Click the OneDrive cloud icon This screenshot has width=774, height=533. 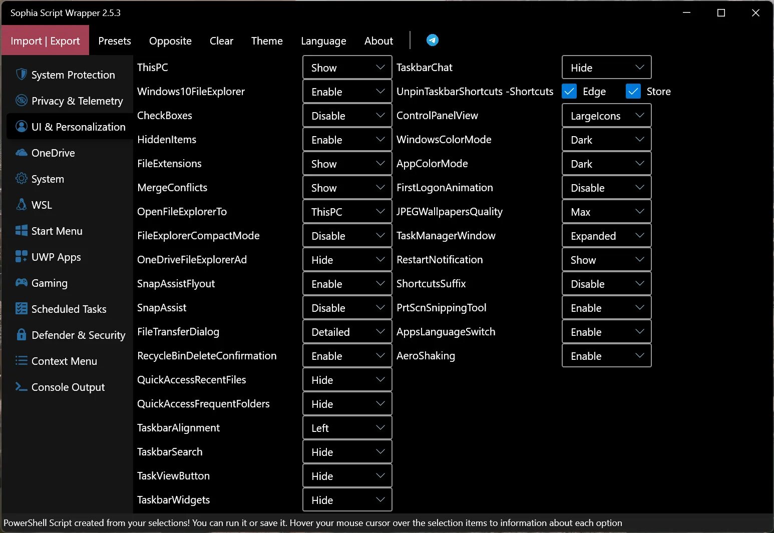(21, 152)
